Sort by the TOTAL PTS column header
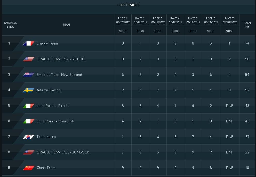 [x=247, y=25]
